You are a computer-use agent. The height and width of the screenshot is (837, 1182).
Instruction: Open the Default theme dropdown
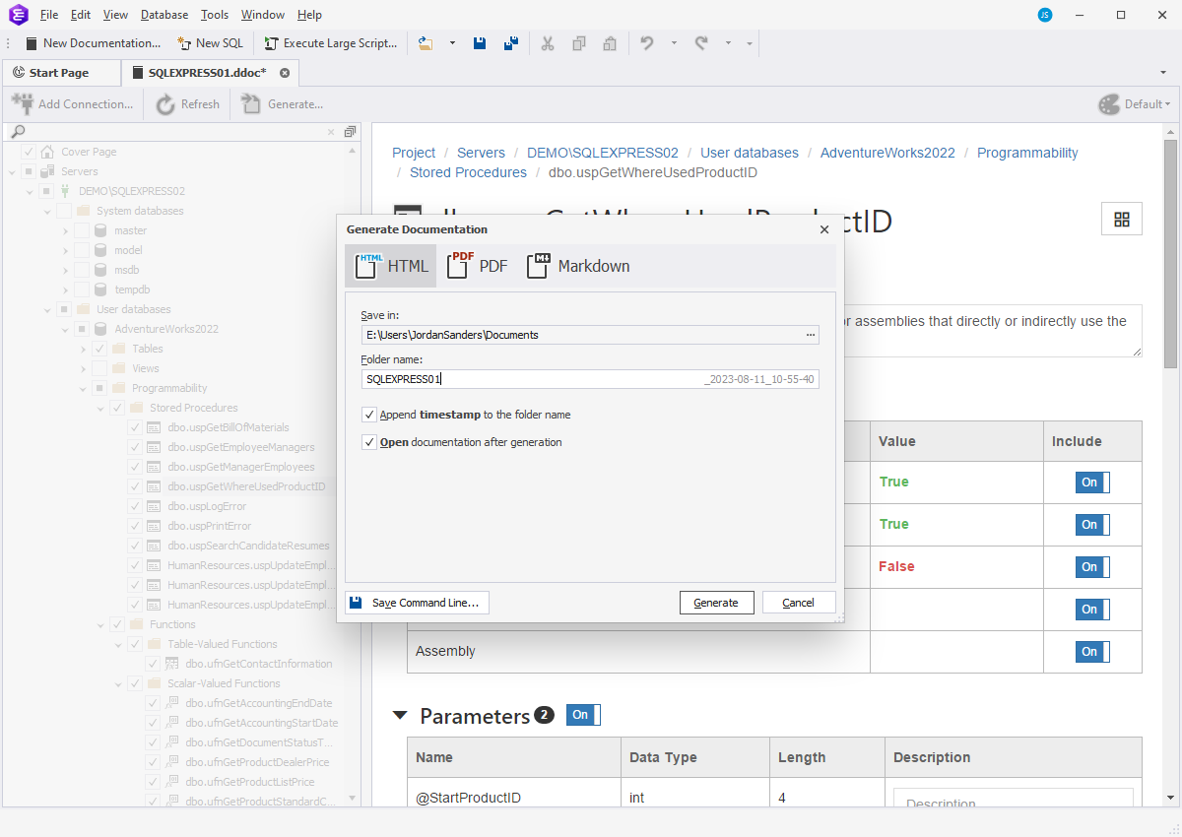pyautogui.click(x=1135, y=104)
